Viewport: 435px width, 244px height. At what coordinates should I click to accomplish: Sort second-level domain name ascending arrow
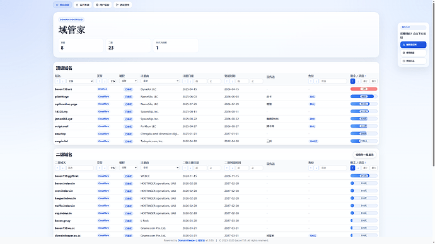click(x=57, y=168)
